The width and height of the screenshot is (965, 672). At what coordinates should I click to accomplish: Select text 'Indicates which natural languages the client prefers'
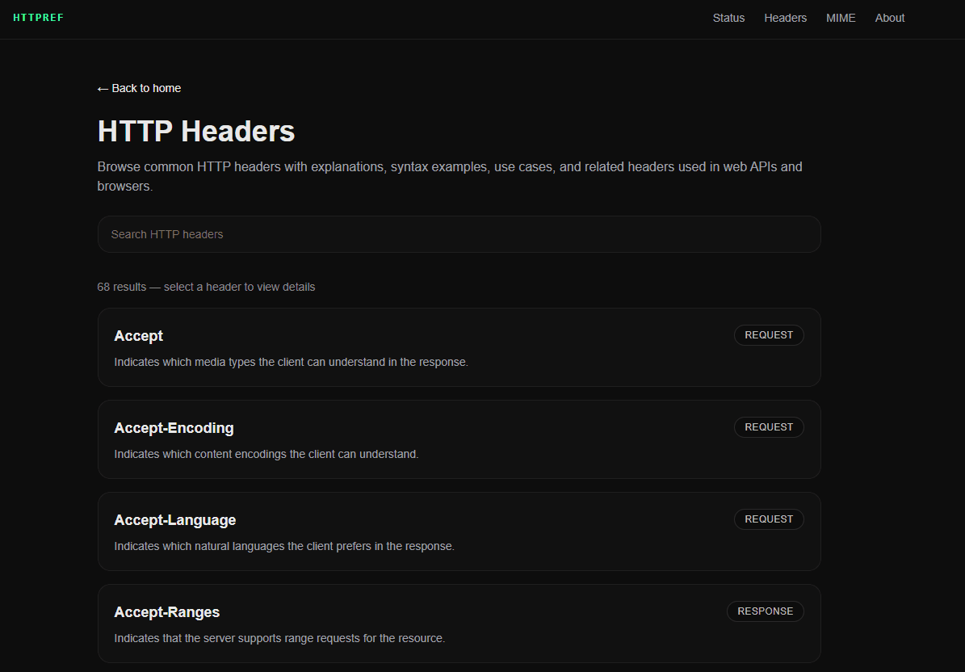point(242,547)
